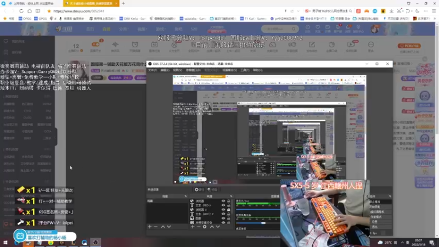The image size is (439, 247).
Task: Open the user avatar in the Douyu header
Action: [375, 29]
